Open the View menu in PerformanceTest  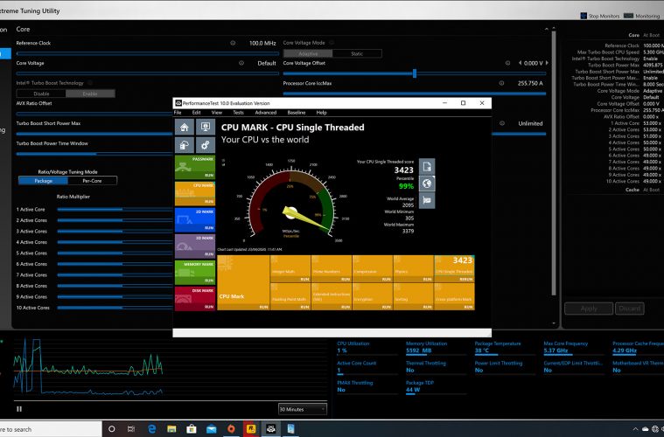(216, 113)
